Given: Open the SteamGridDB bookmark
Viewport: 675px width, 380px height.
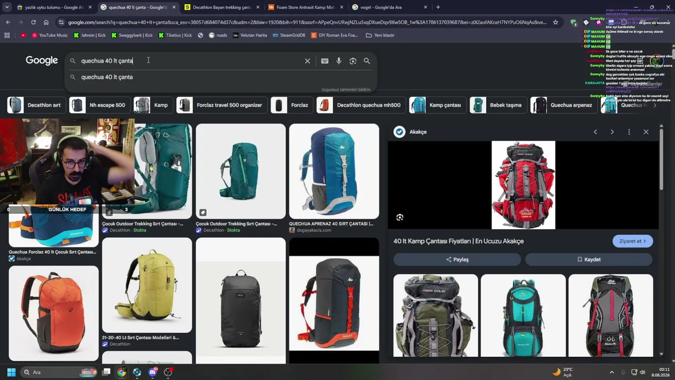Looking at the screenshot, I should tap(288, 35).
